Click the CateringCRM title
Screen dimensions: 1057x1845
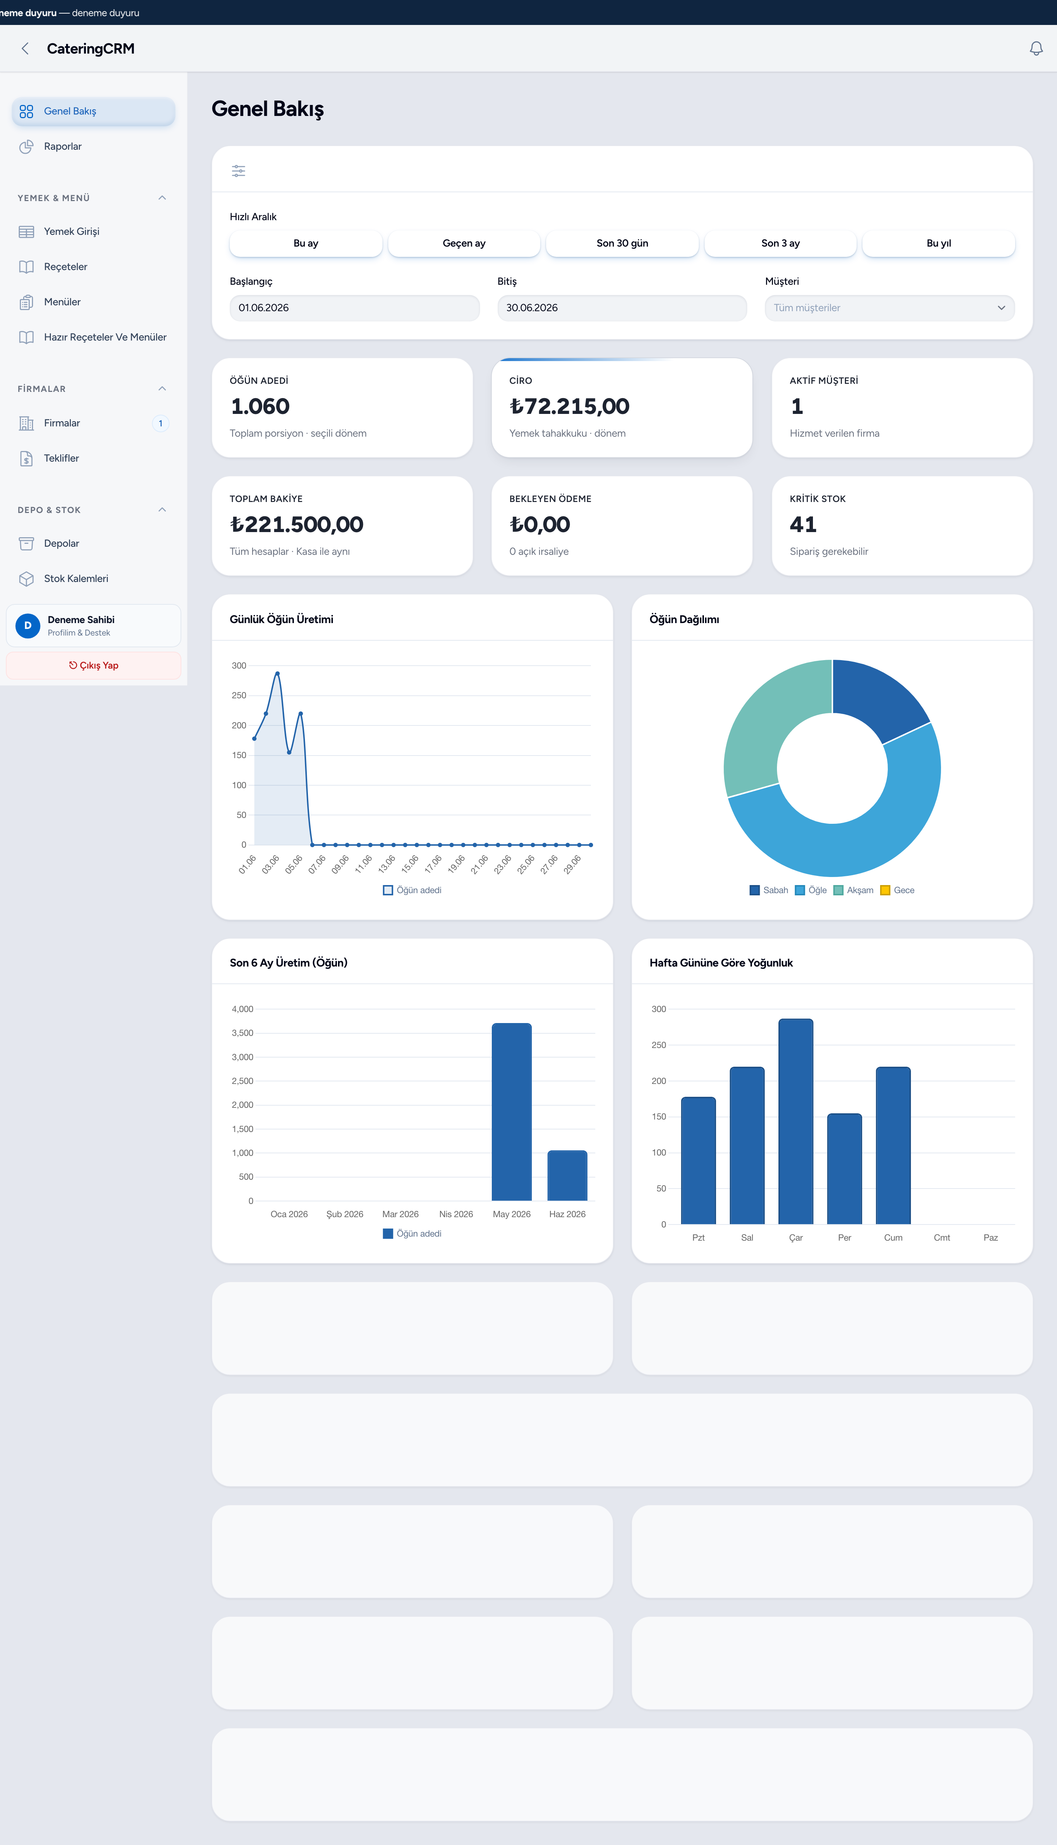91,49
